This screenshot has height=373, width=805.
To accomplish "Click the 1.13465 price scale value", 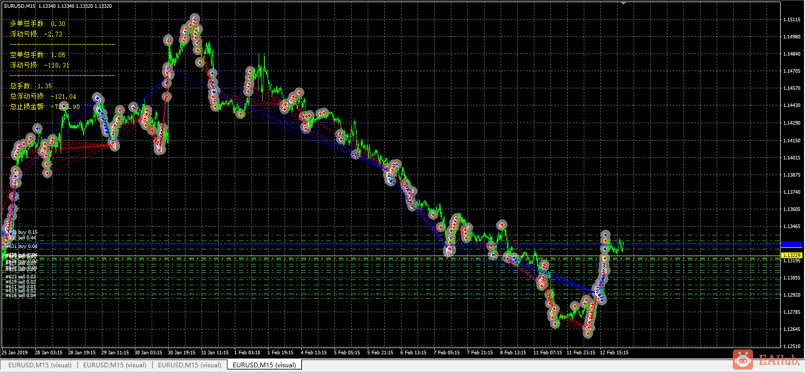I will [791, 227].
